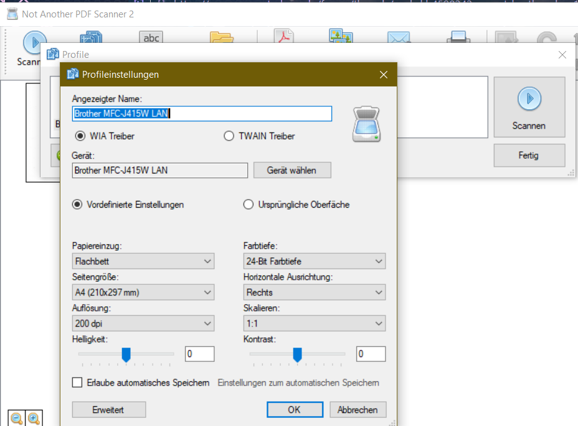578x426 pixels.
Task: Click the Gerät wählen button
Action: (x=292, y=170)
